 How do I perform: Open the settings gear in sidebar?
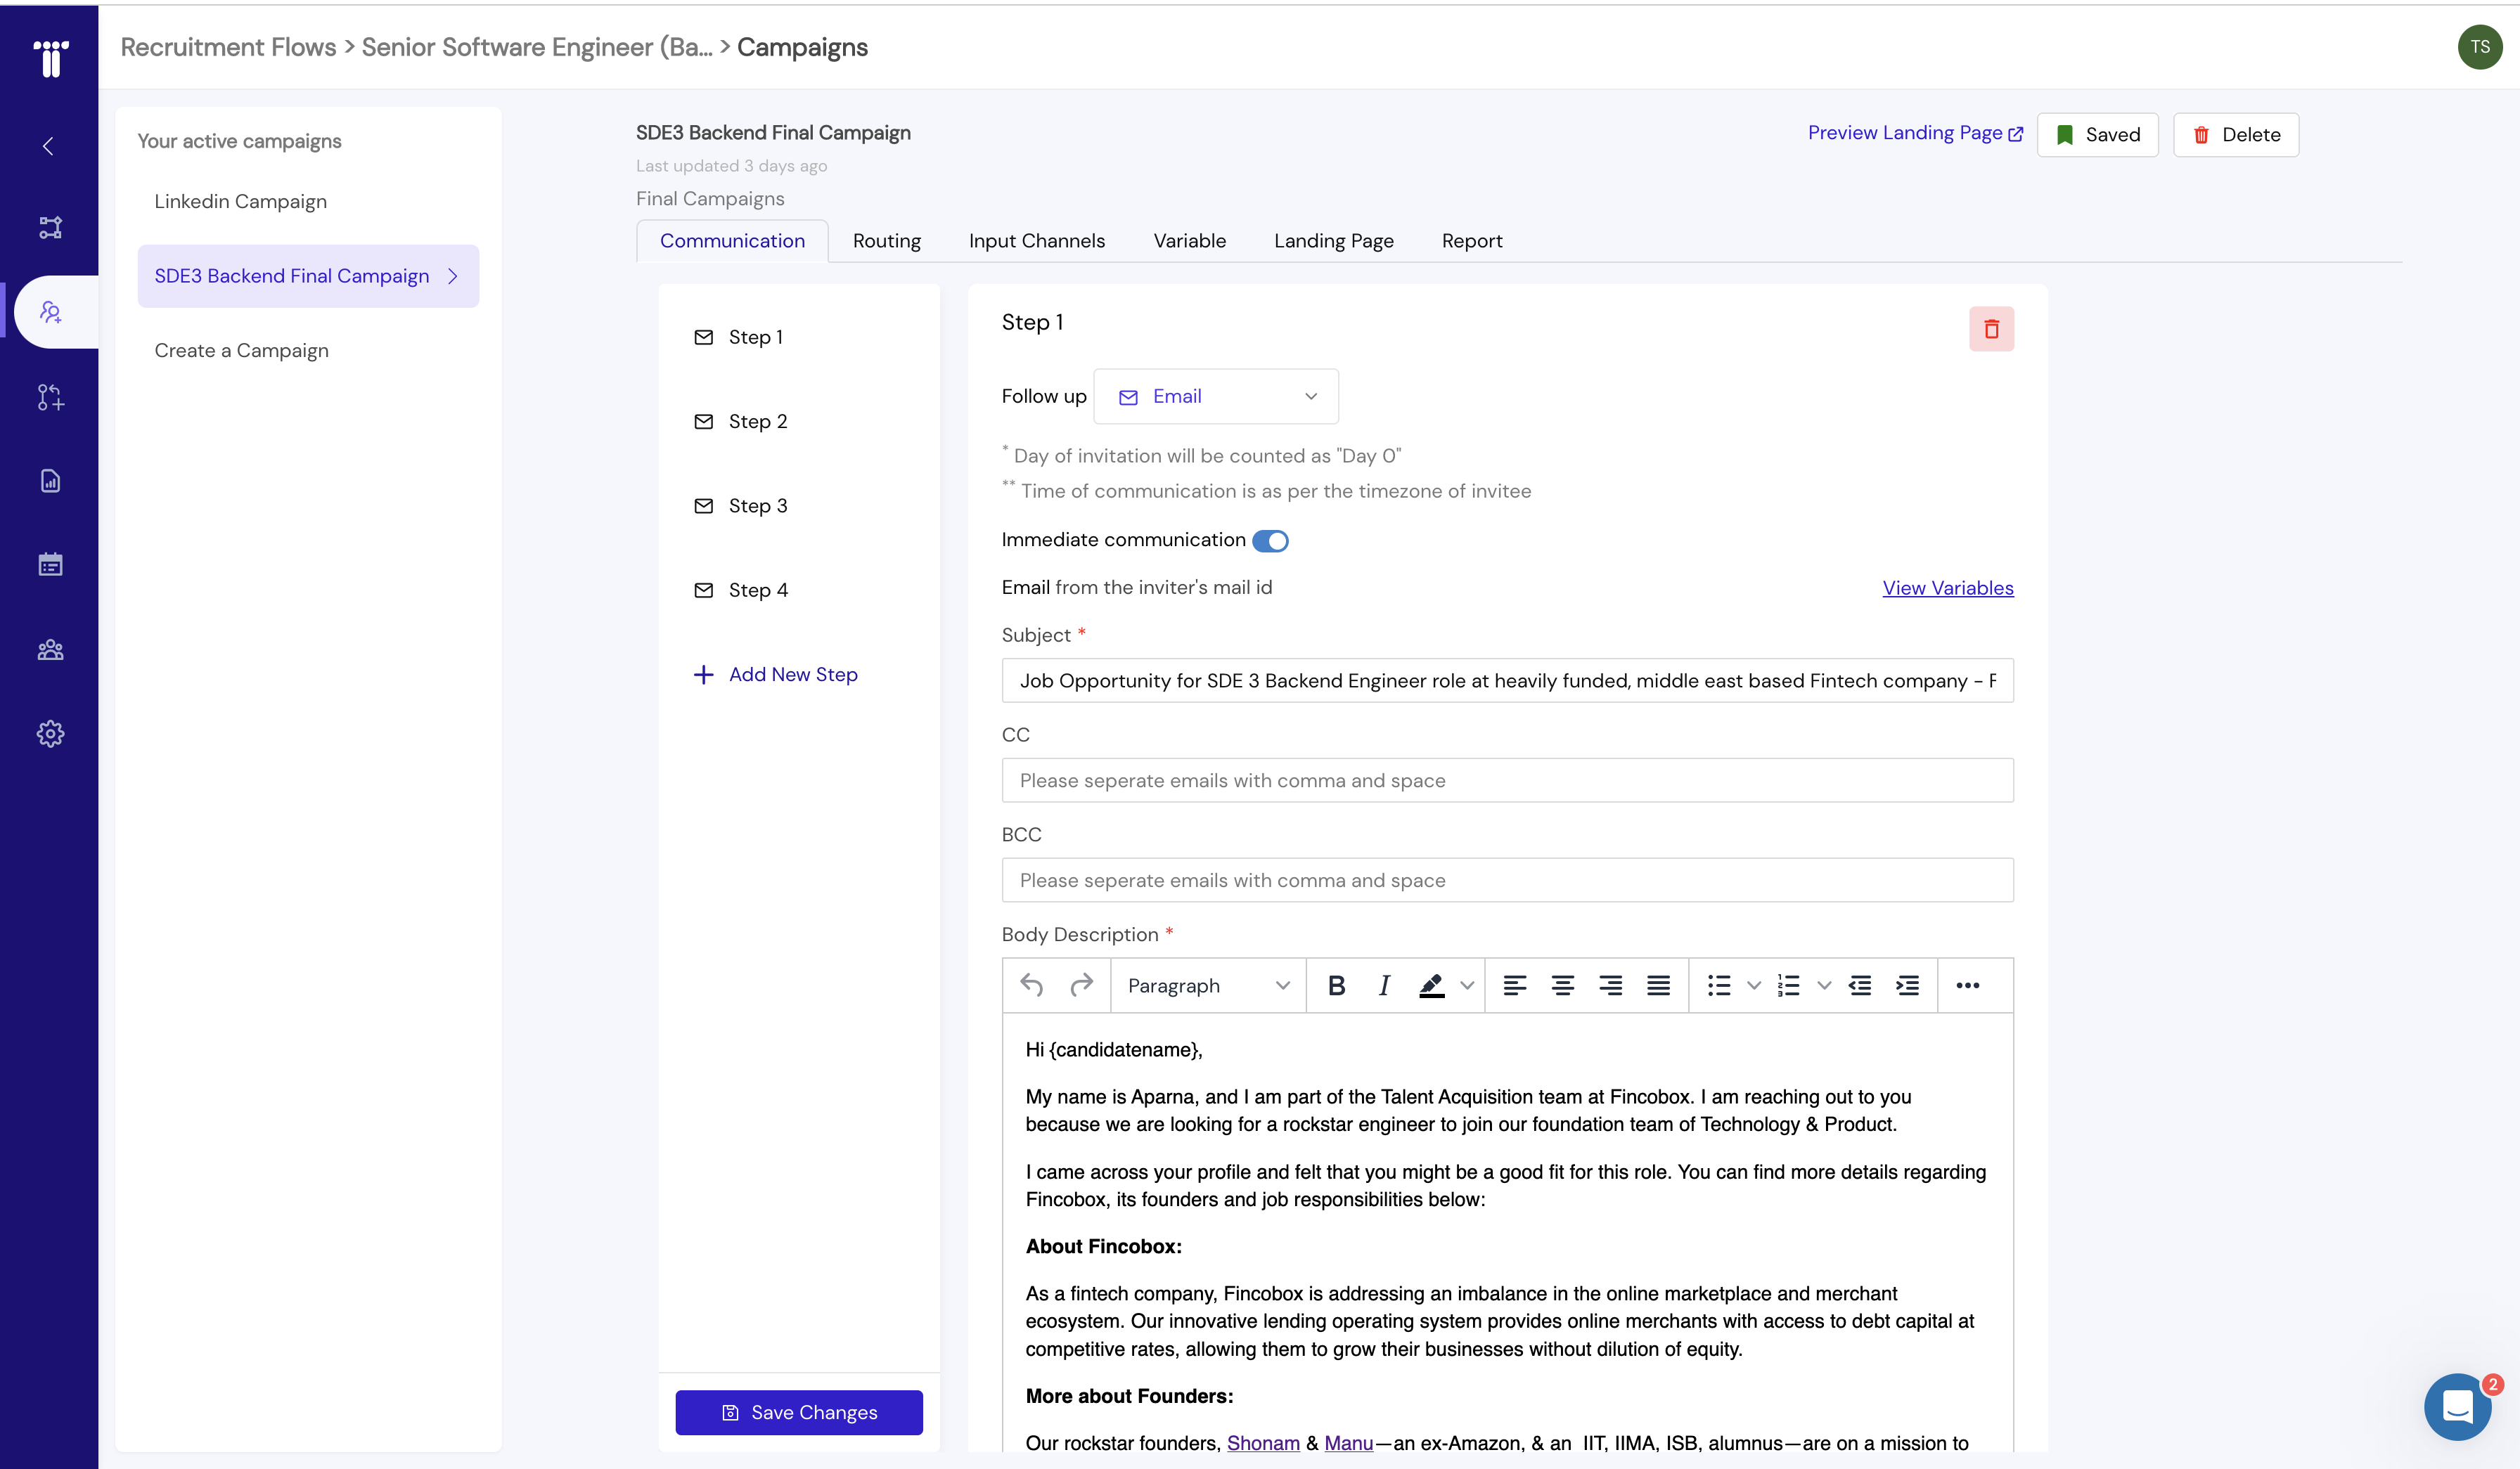pos(50,734)
